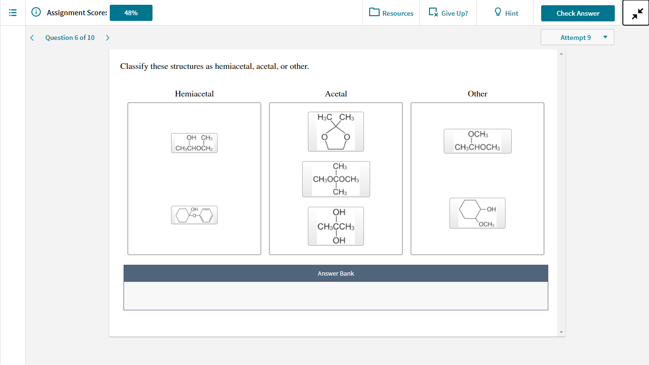Viewport: 649px width, 365px height.
Task: Select the cyclic dioxolane structure in Acetal
Action: [336, 132]
